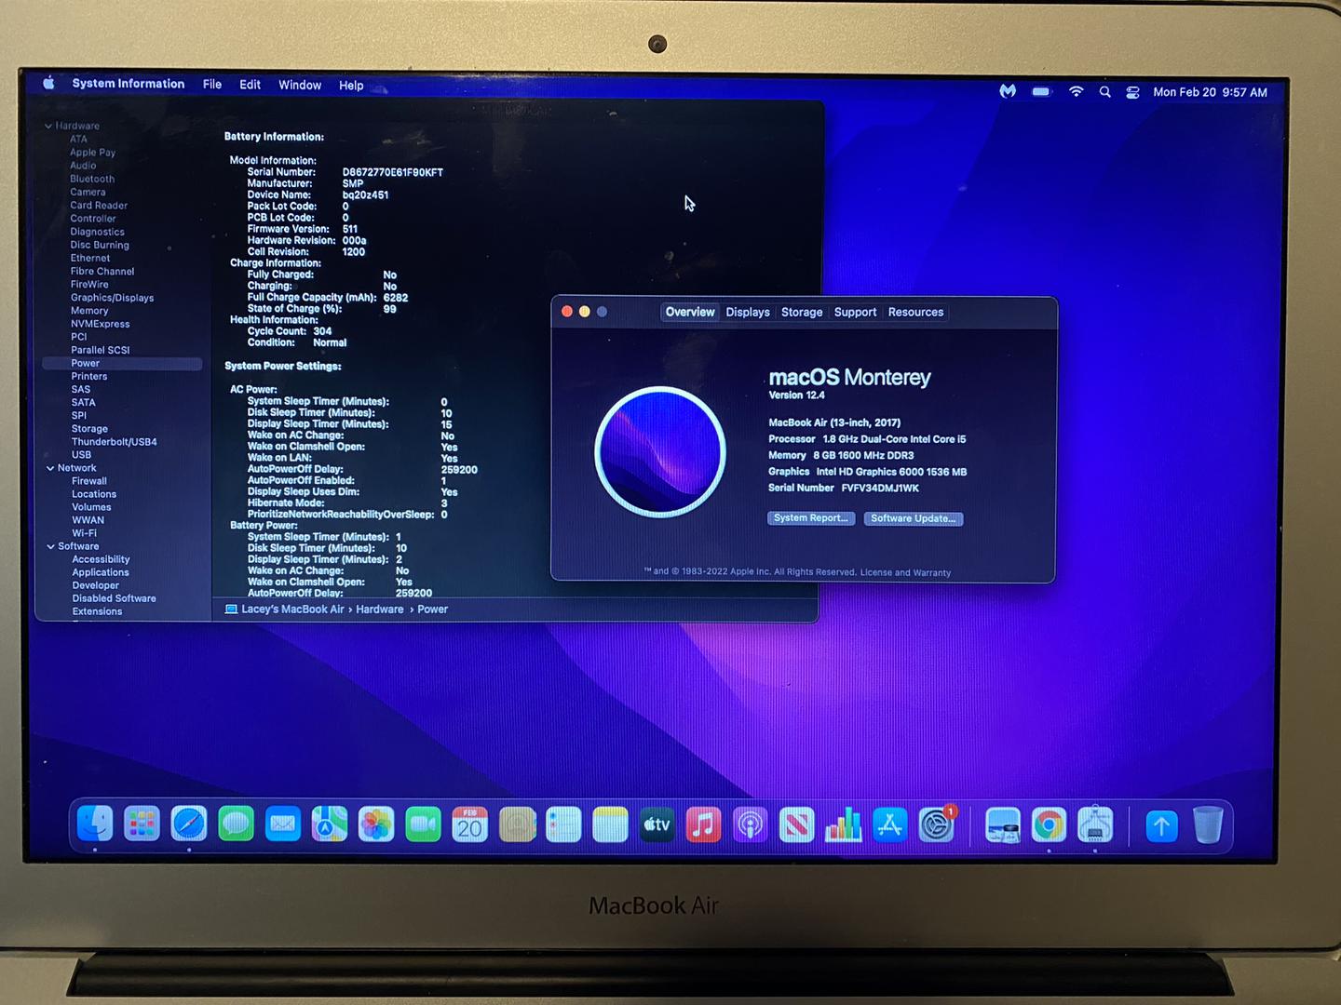Open Podcasts from the dock

pos(750,824)
